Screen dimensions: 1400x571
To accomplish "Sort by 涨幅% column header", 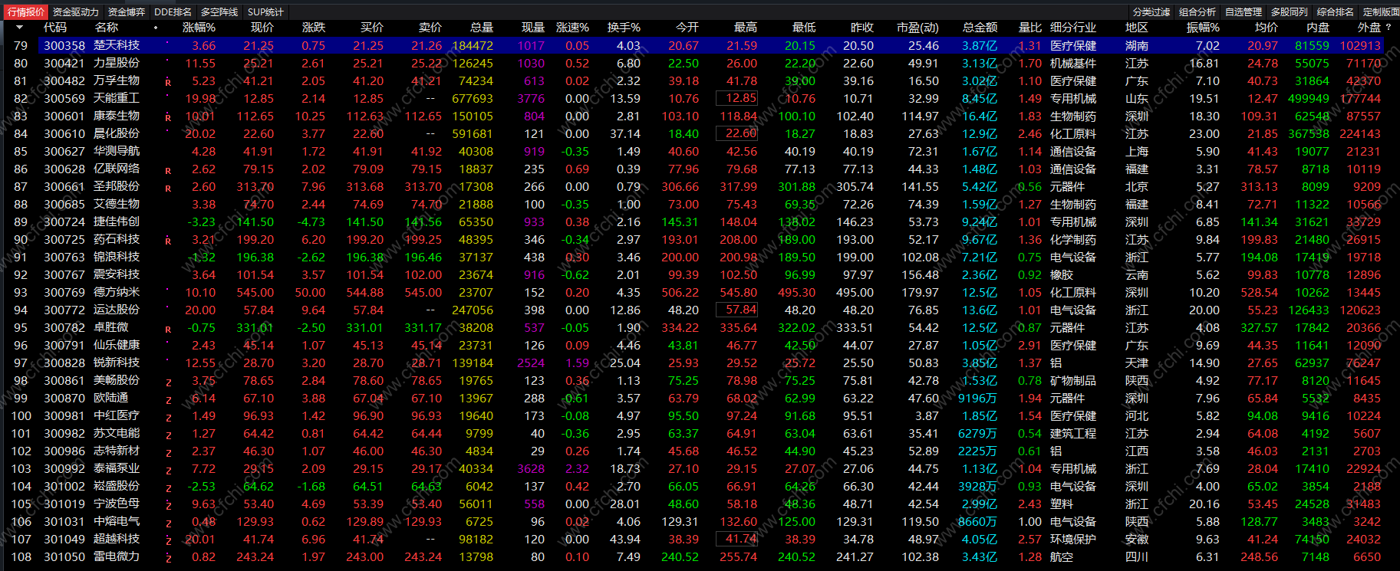I will (199, 28).
